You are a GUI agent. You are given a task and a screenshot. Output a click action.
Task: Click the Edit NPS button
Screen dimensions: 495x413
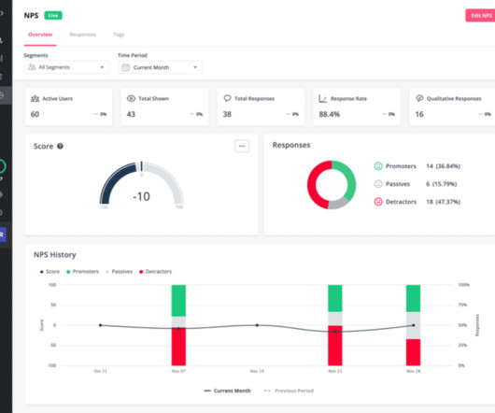click(481, 16)
